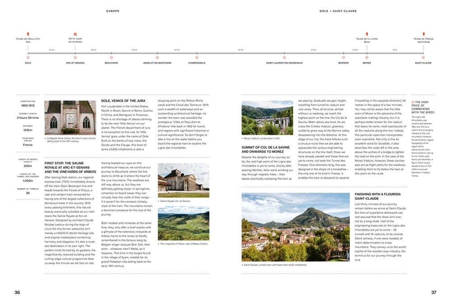The width and height of the screenshot is (451, 301).
Task: Click the Saline royale building icon
Action: [75, 34]
